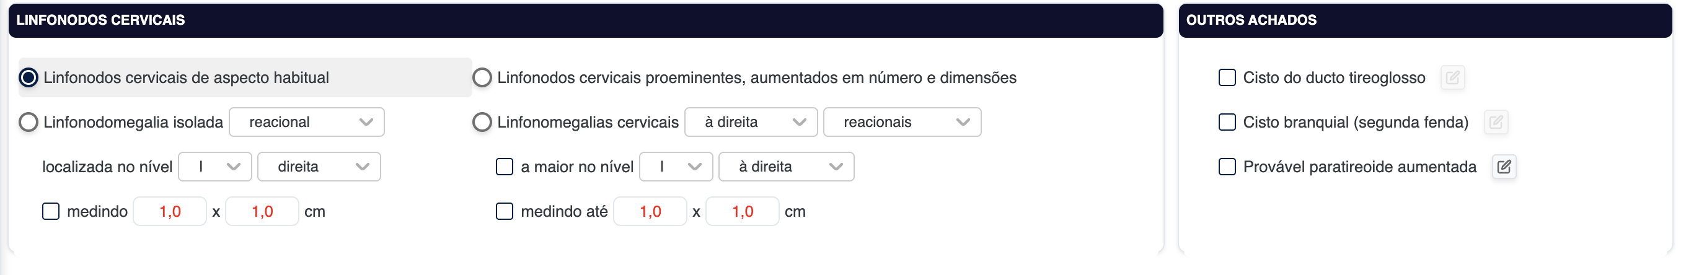Image resolution: width=1686 pixels, height=275 pixels.
Task: Choose Linfonomegalias cervicais radio button
Action: point(482,123)
